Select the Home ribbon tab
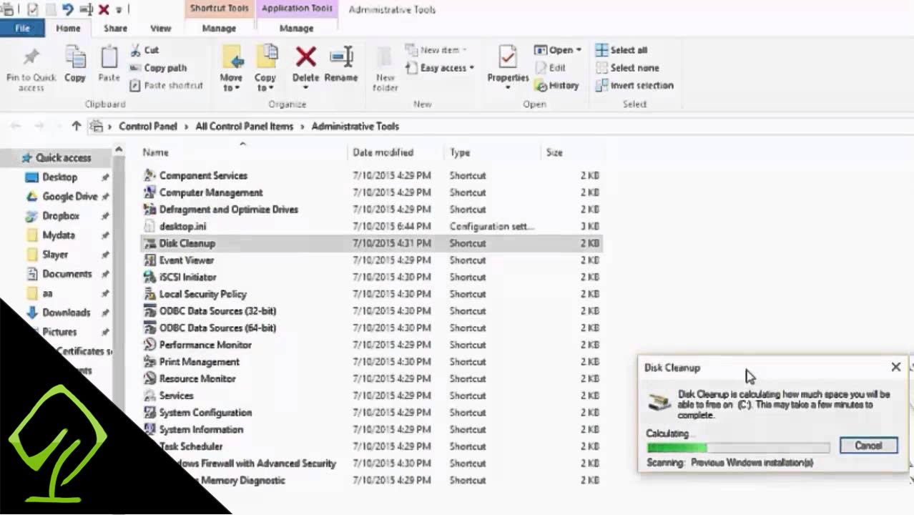The width and height of the screenshot is (914, 515). [x=68, y=29]
